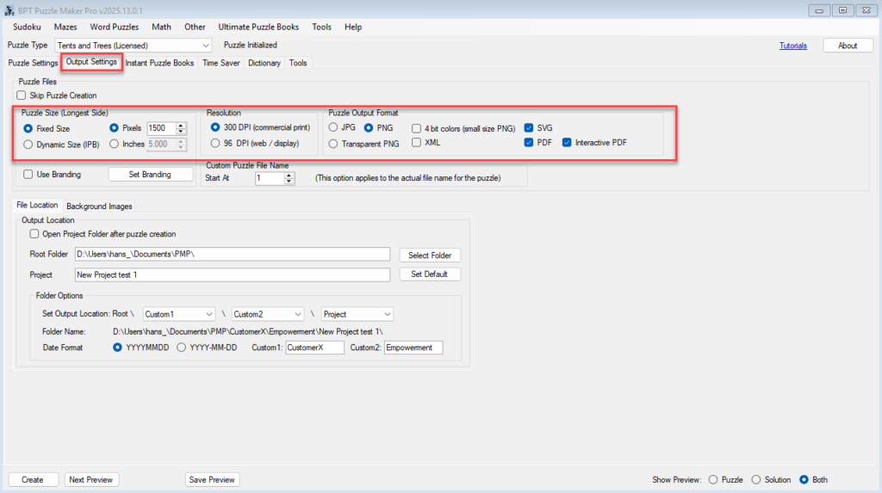Increase the Pixels spinner value
The height and width of the screenshot is (493, 882).
[x=181, y=125]
